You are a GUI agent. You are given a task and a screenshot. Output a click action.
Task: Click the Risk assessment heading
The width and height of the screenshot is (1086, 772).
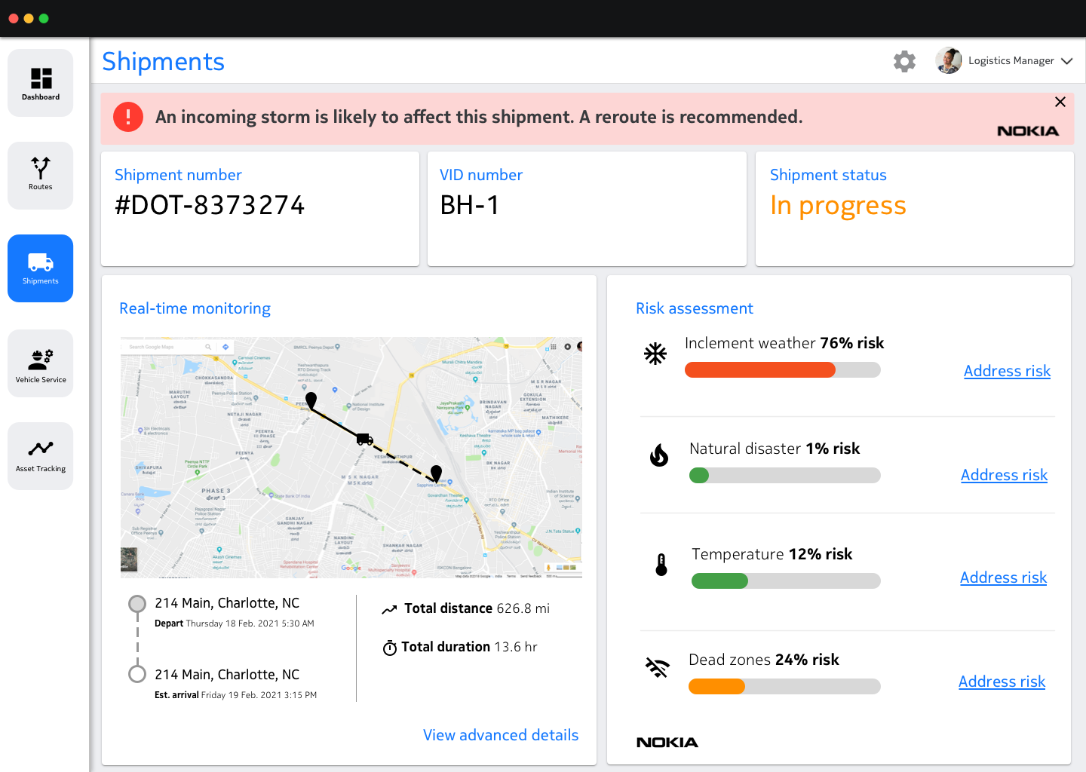pyautogui.click(x=695, y=308)
